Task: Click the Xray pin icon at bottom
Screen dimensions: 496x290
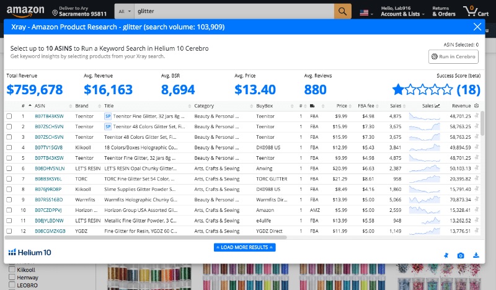Action: [x=446, y=255]
